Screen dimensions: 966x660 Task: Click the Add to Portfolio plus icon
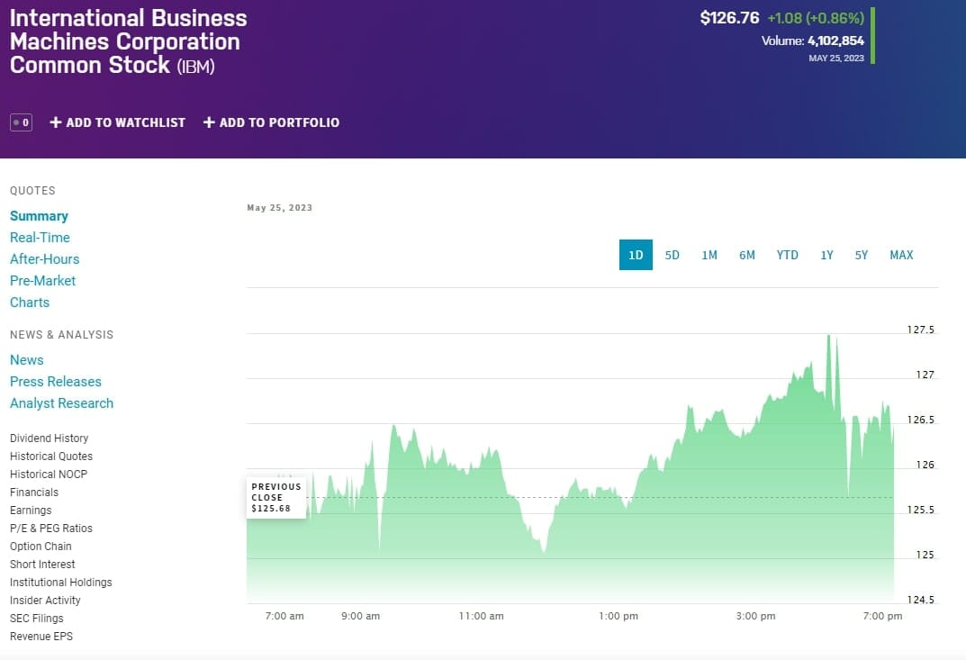(x=209, y=122)
